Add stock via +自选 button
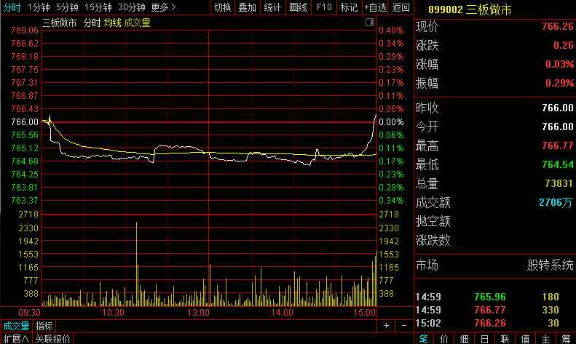The image size is (576, 344). [375, 7]
